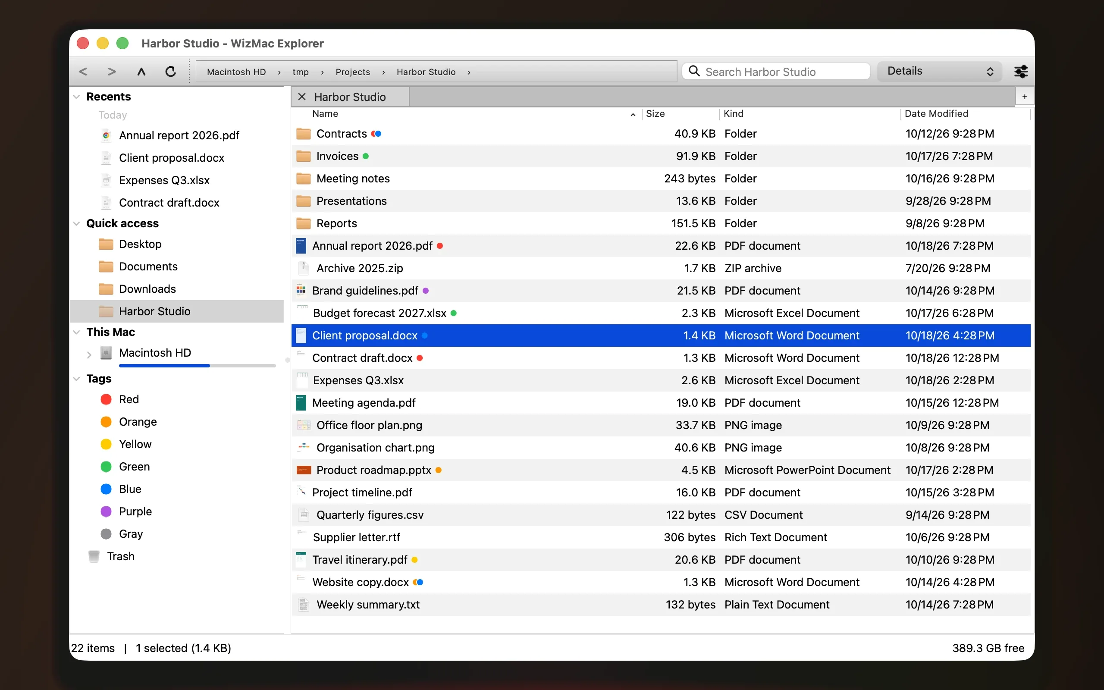
Task: Click Projects in the breadcrumb path
Action: coord(353,72)
